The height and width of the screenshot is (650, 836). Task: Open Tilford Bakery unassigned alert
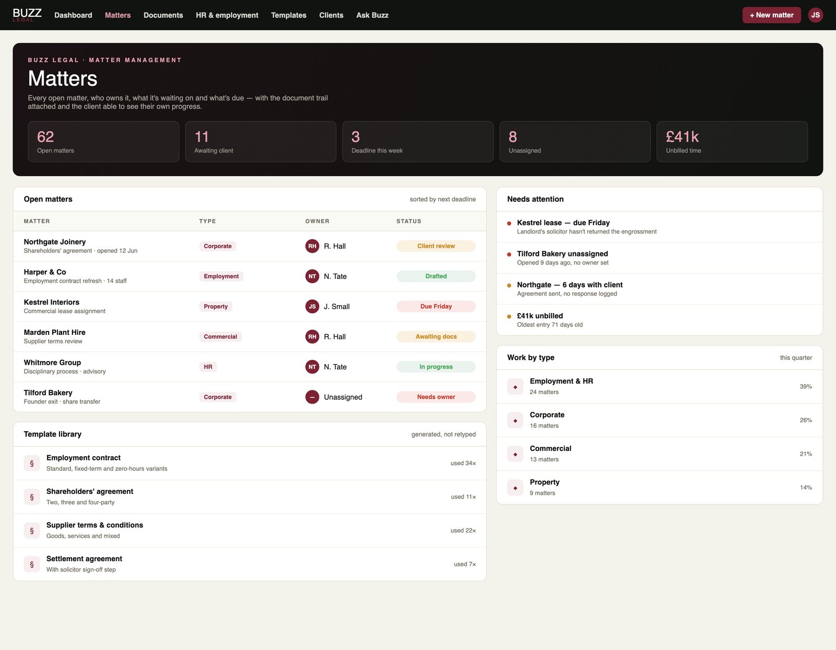pos(659,258)
